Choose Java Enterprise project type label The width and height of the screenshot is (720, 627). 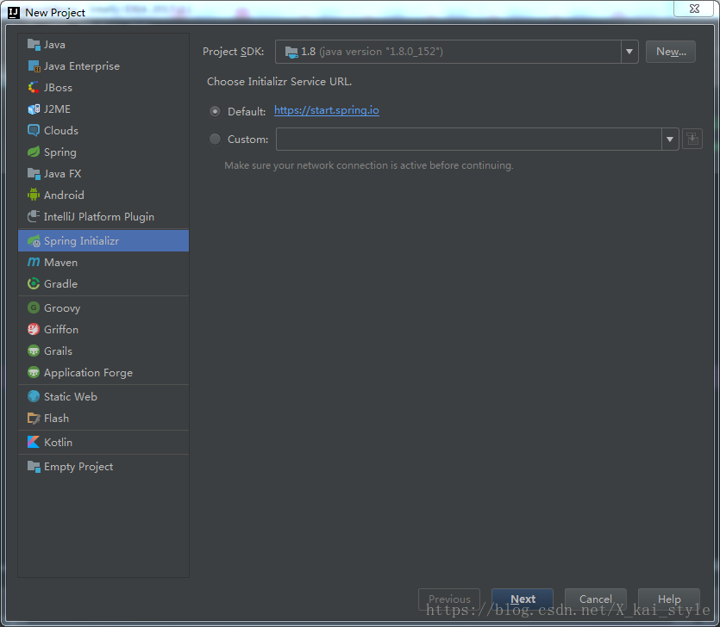pyautogui.click(x=82, y=66)
